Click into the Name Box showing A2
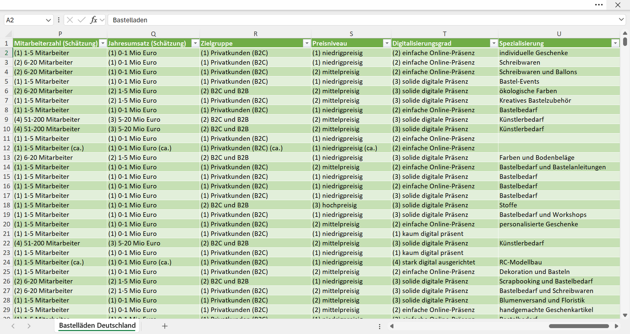The height and width of the screenshot is (334, 630). (x=24, y=20)
